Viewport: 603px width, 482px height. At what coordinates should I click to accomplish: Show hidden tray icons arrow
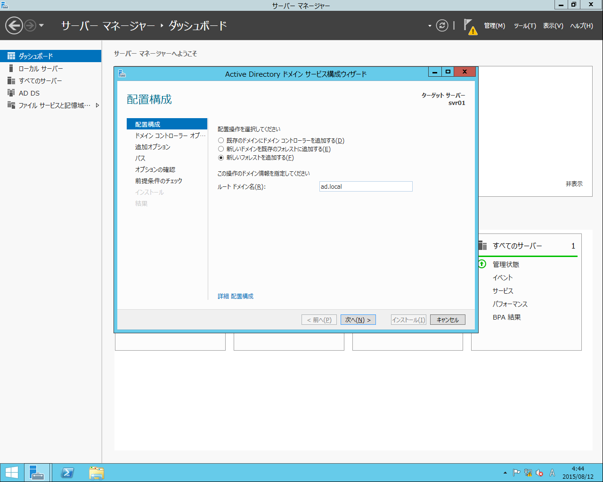pos(505,473)
